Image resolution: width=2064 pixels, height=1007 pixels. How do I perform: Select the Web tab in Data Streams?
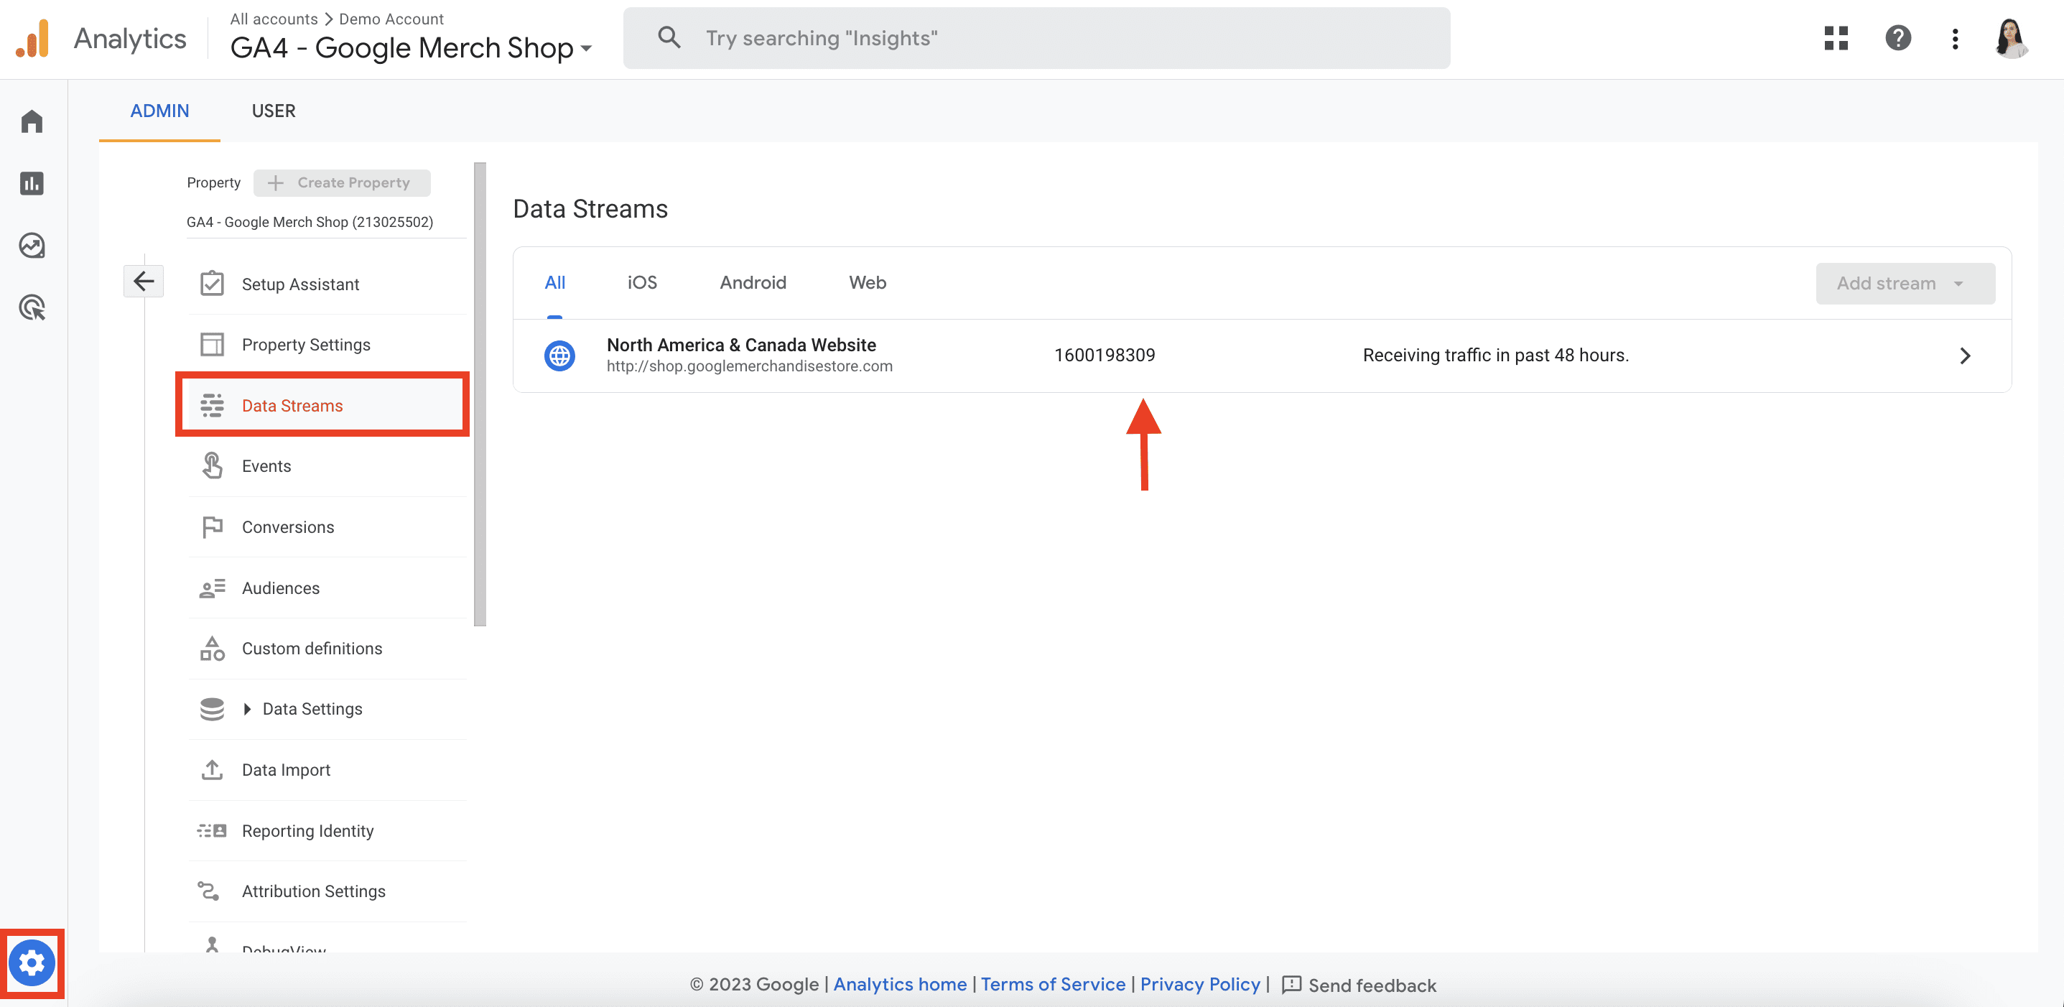coord(868,282)
